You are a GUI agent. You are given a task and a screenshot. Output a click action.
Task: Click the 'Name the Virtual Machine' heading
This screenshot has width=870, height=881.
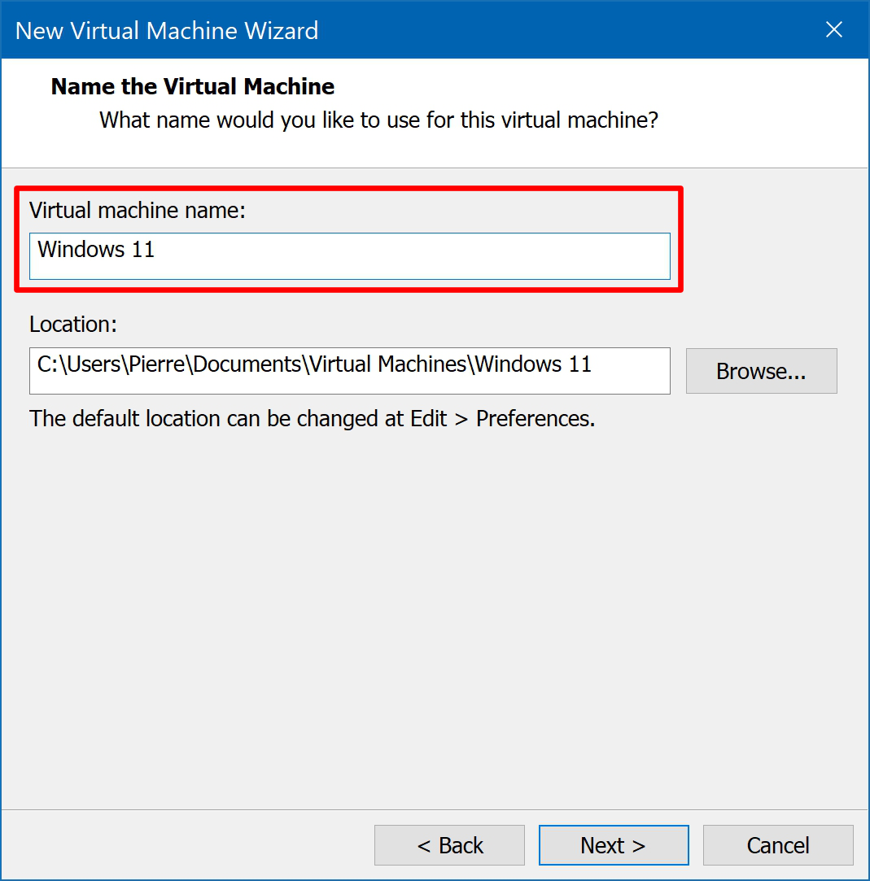(x=193, y=86)
